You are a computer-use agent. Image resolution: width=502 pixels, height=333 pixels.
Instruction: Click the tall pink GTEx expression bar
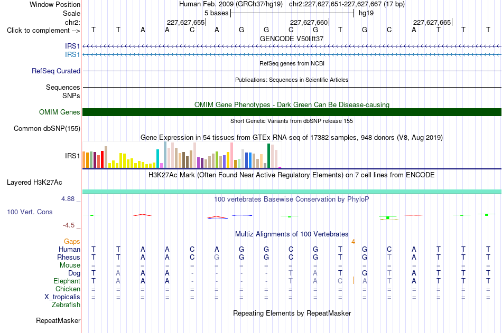[232, 155]
